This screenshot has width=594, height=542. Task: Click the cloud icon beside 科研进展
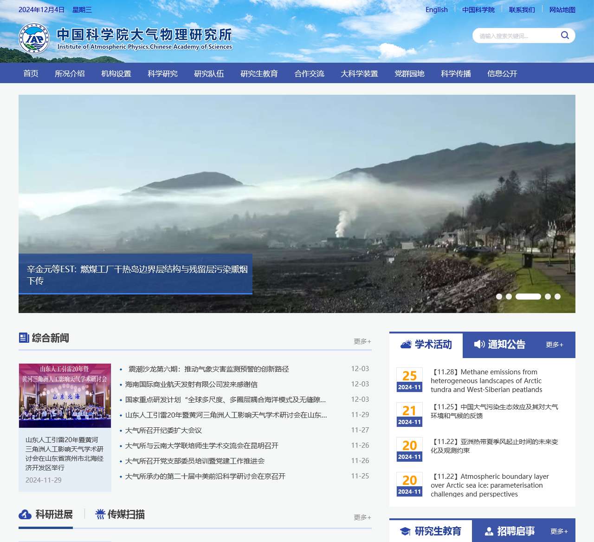click(25, 514)
